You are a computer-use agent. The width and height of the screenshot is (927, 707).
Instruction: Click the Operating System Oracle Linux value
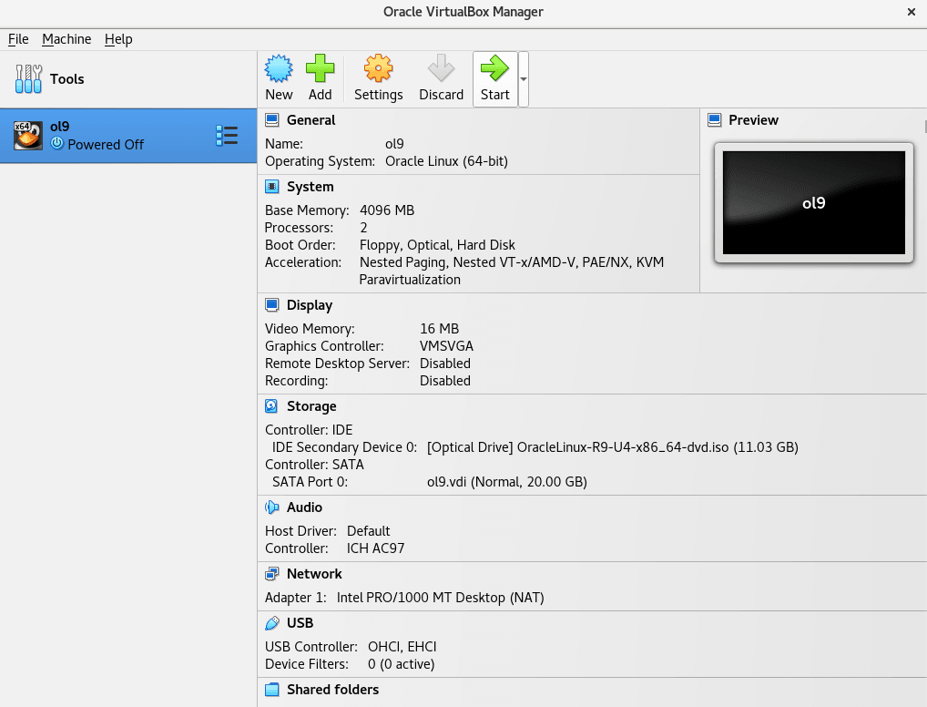tap(446, 161)
